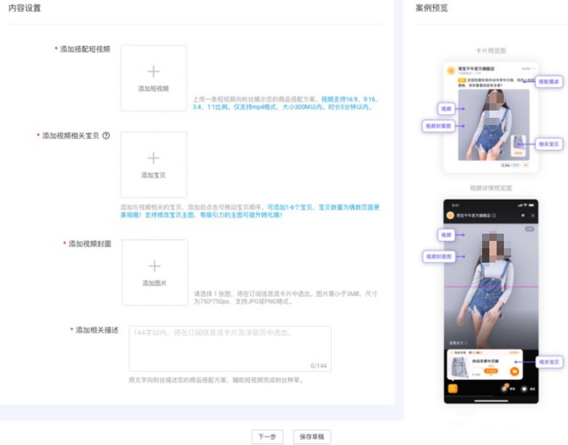
Task: Click the close × icon atop the phone preview
Action: coord(533,215)
